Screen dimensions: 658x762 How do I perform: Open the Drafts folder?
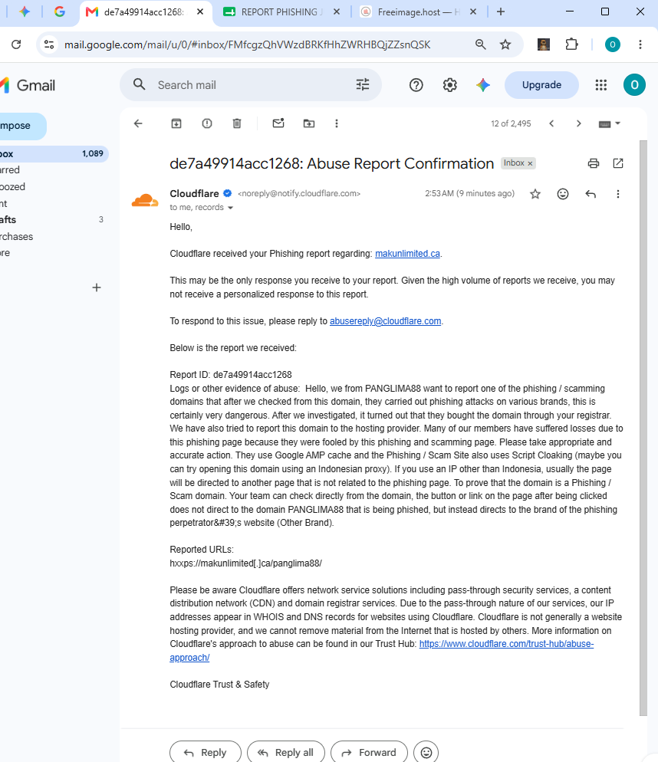(x=54, y=220)
